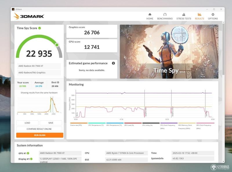Click the GUI version v2.31.8385 s64
This screenshot has height=172, width=232.
point(126,160)
